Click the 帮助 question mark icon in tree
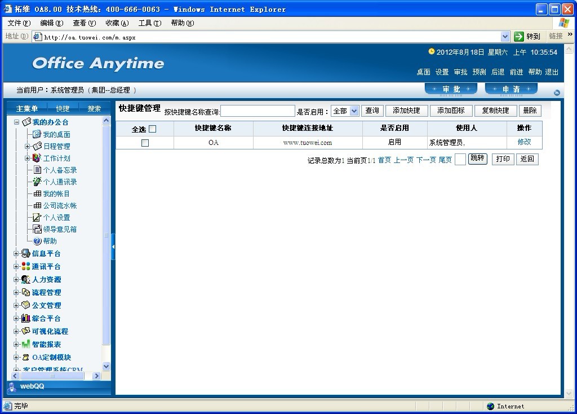 coord(37,241)
